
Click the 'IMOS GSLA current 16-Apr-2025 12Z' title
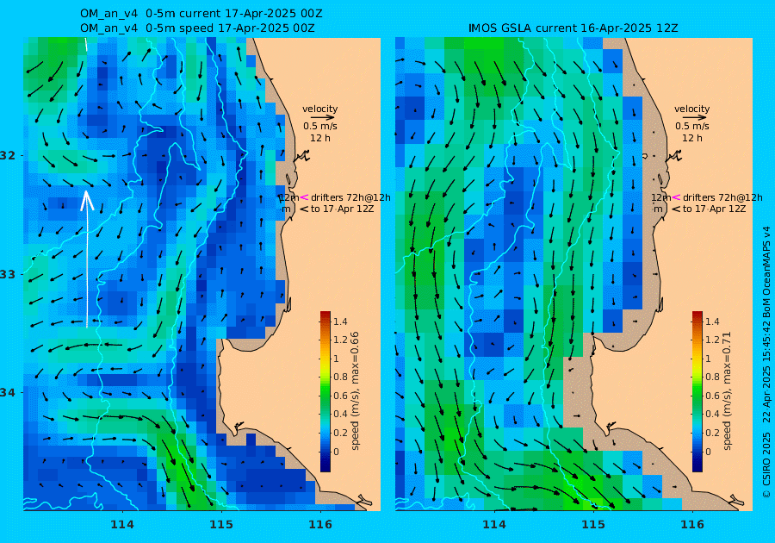click(573, 28)
